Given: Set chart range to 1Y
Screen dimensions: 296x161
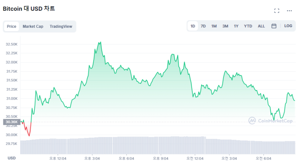Looking at the screenshot, I should (236, 26).
